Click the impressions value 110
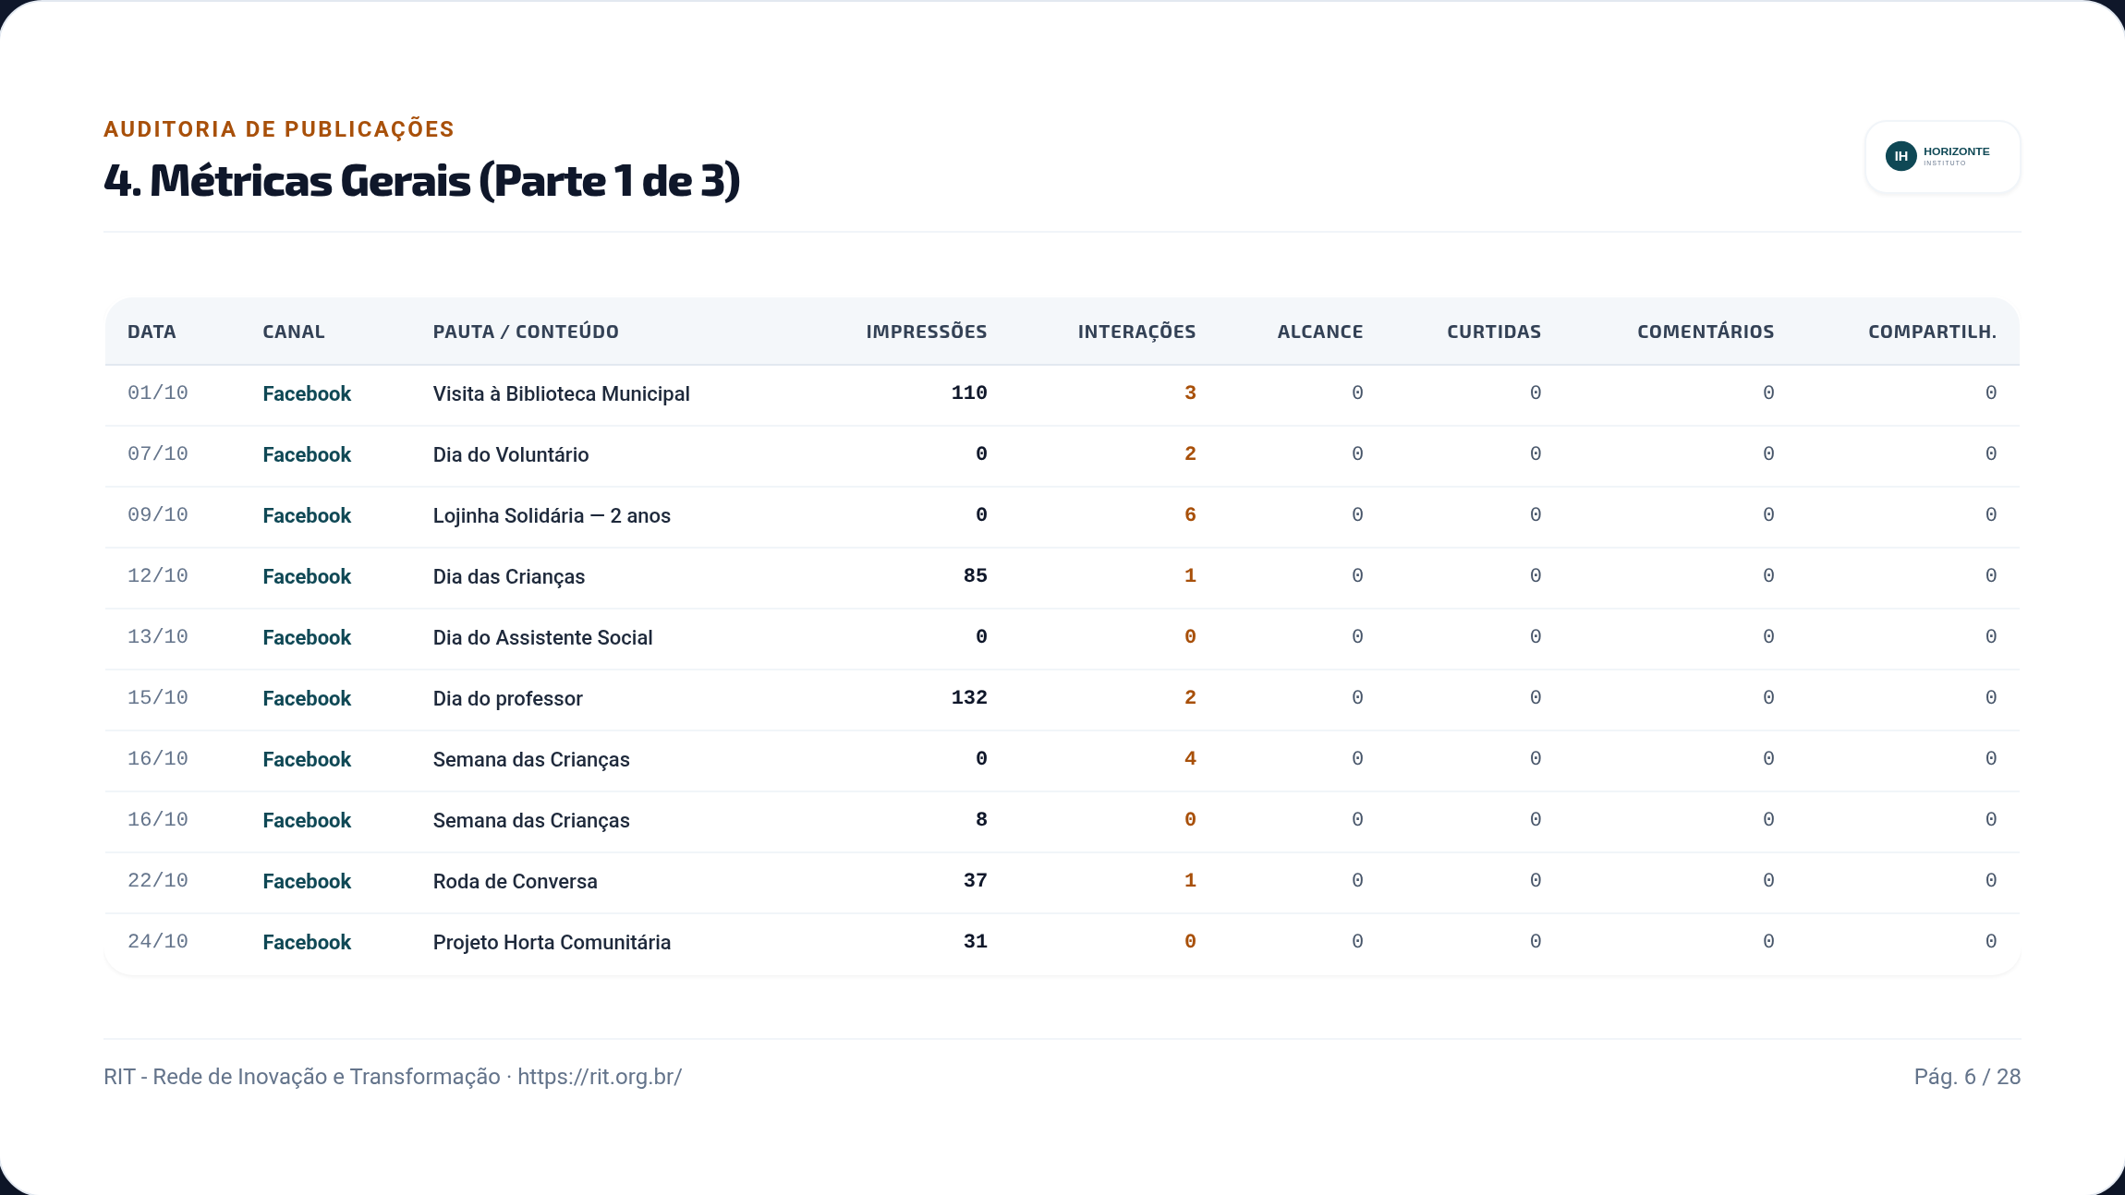Image resolution: width=2125 pixels, height=1195 pixels. point(969,392)
